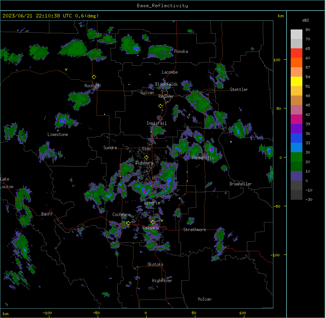The image size is (325, 318).
Task: Click the Calgary city label
Action: (x=151, y=228)
